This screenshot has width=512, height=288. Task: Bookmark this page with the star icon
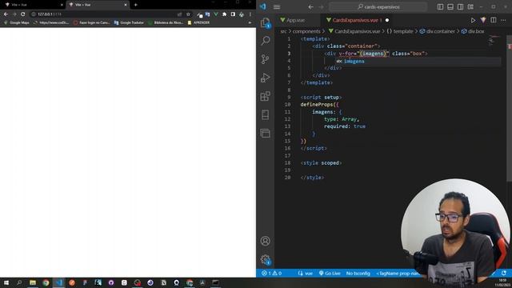point(189,14)
